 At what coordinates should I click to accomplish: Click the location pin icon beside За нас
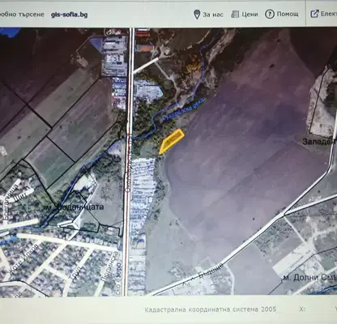pyautogui.click(x=197, y=15)
